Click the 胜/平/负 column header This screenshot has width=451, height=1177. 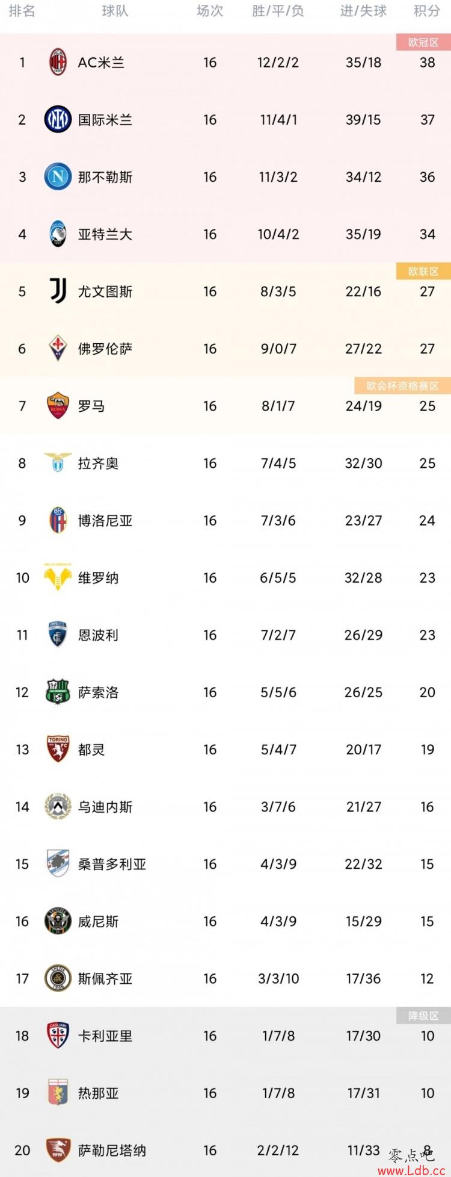pyautogui.click(x=278, y=11)
